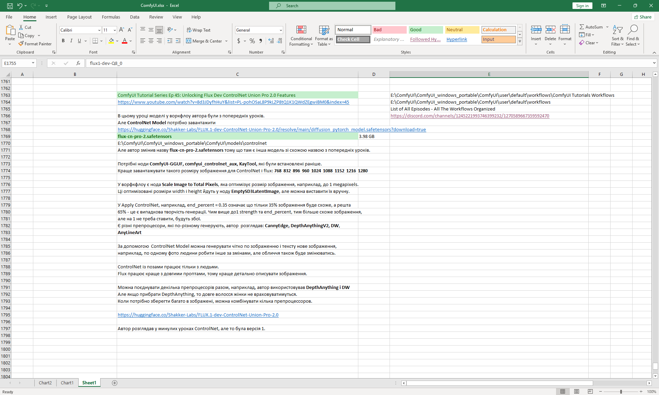Toggle Bold formatting

click(x=63, y=41)
